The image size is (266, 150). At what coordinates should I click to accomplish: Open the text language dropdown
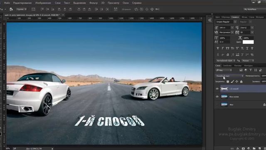point(226,60)
